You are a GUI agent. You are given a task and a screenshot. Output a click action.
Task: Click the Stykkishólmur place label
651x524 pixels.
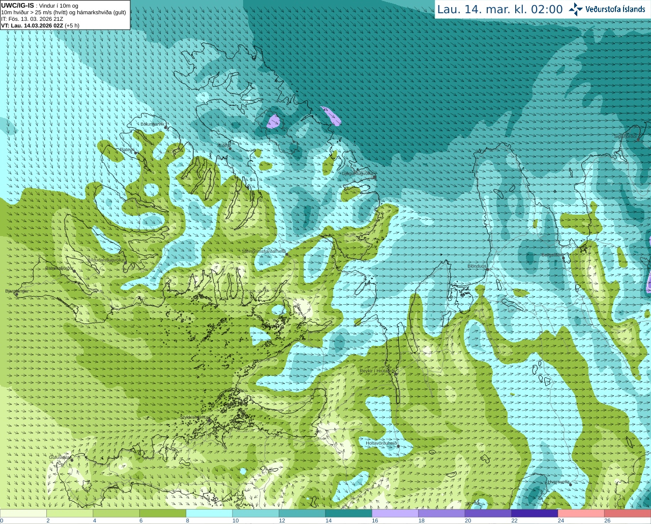tap(195, 417)
